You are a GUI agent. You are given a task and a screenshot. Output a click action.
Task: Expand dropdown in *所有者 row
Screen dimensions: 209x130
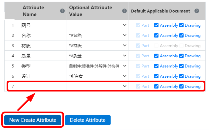124,76
